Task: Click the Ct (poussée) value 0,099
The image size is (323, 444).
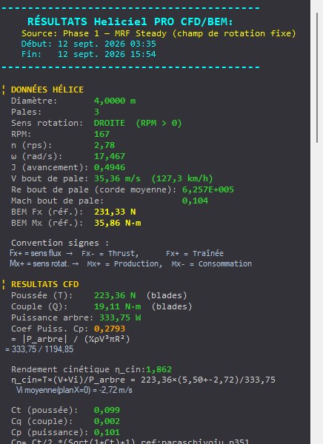Action: click(x=107, y=410)
